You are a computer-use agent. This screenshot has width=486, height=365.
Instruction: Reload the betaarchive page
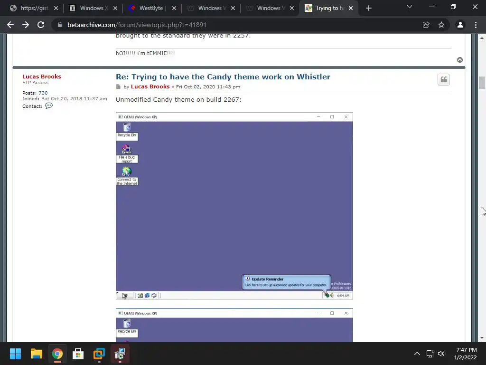point(41,25)
